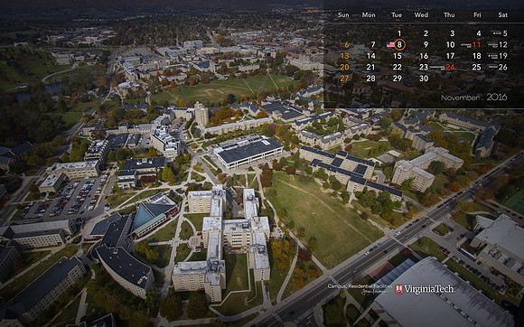This screenshot has width=524, height=327.
Task: Click the American flag icon beside 8
Action: tap(390, 44)
